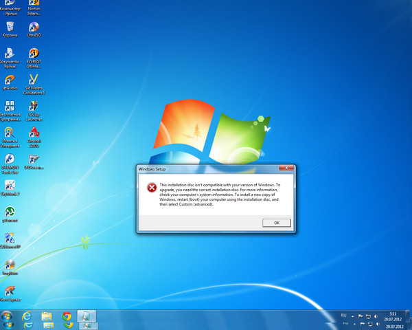412x330 pixels.
Task: Open the Windows Start menu orb
Action: [x=7, y=316]
